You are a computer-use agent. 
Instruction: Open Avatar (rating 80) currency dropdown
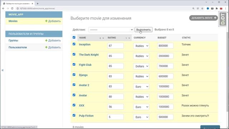[141, 97]
